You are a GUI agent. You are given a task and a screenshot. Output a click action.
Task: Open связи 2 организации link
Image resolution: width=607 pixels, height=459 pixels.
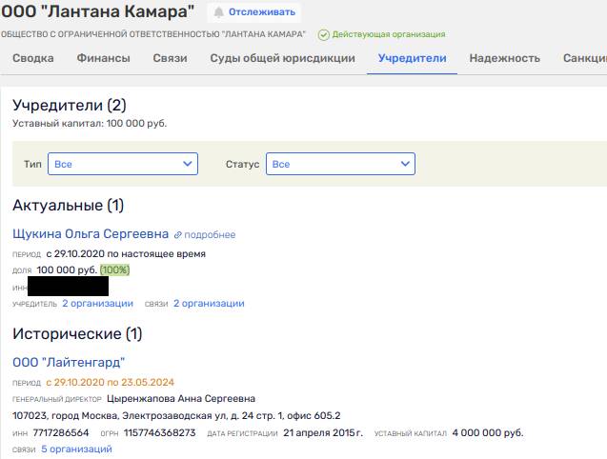tap(209, 304)
